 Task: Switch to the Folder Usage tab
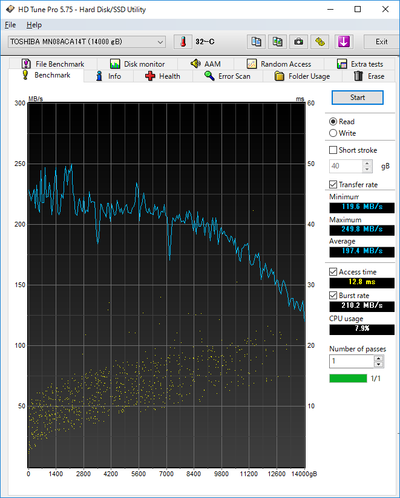tap(303, 76)
